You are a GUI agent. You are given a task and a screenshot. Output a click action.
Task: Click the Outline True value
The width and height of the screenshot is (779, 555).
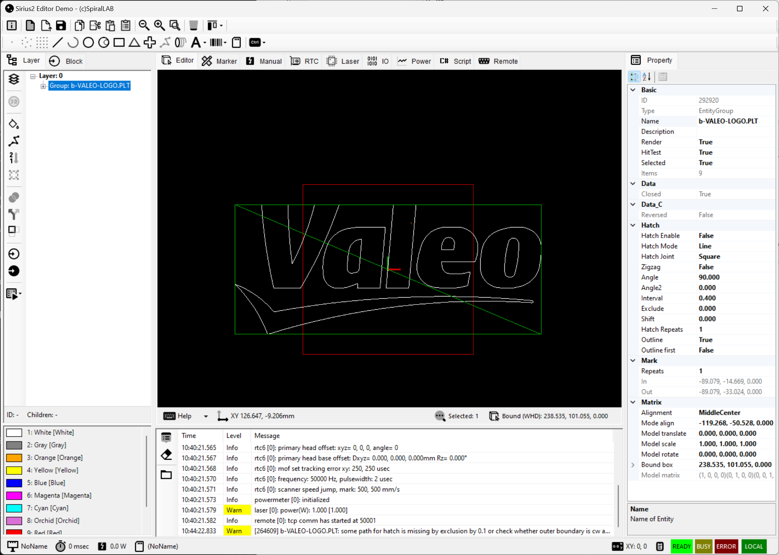coord(705,340)
